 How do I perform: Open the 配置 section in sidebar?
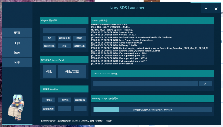17,33
